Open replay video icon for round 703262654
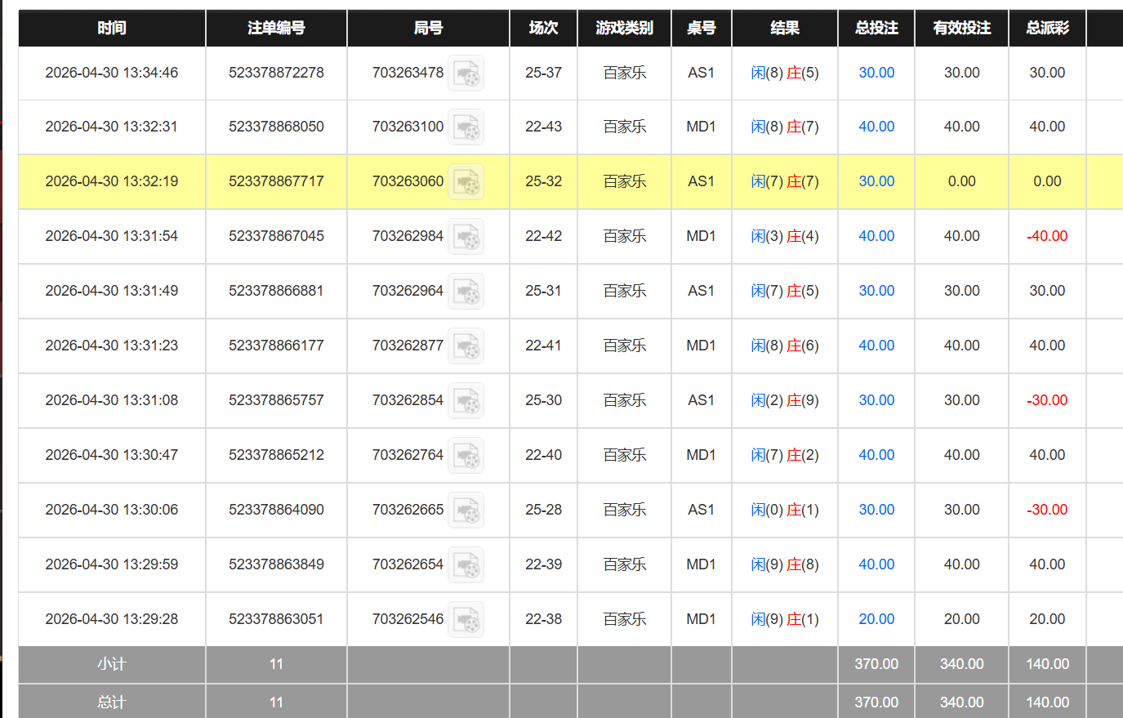Image resolution: width=1123 pixels, height=718 pixels. click(466, 565)
